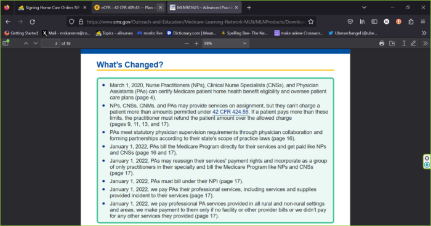
Task: Go to next PDF page
Action: [36, 44]
